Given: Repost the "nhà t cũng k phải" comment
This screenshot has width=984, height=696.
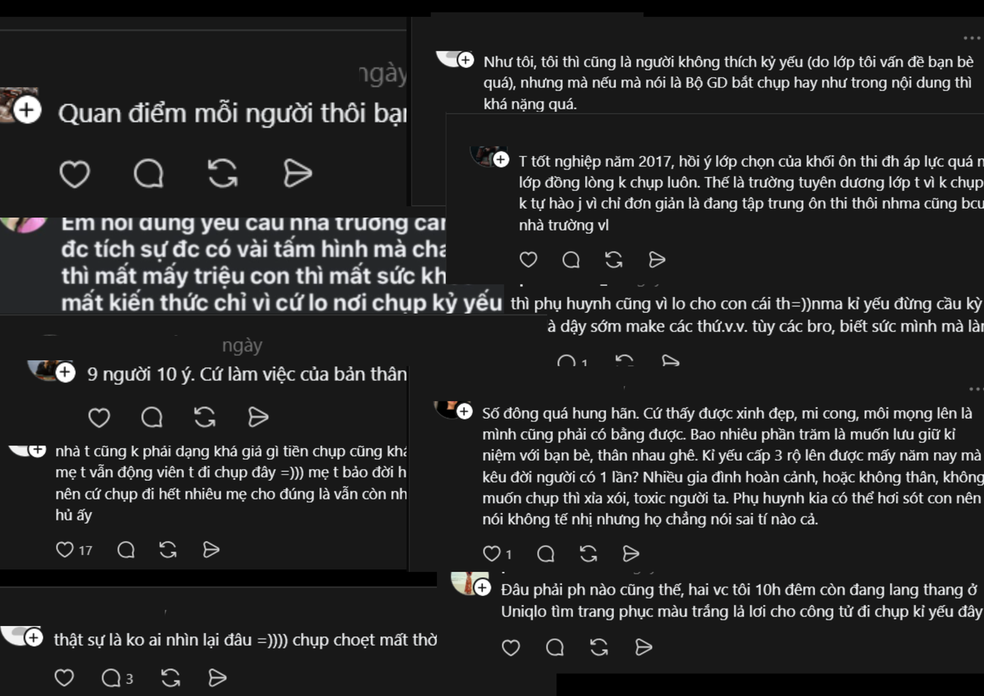Looking at the screenshot, I should coord(168,549).
